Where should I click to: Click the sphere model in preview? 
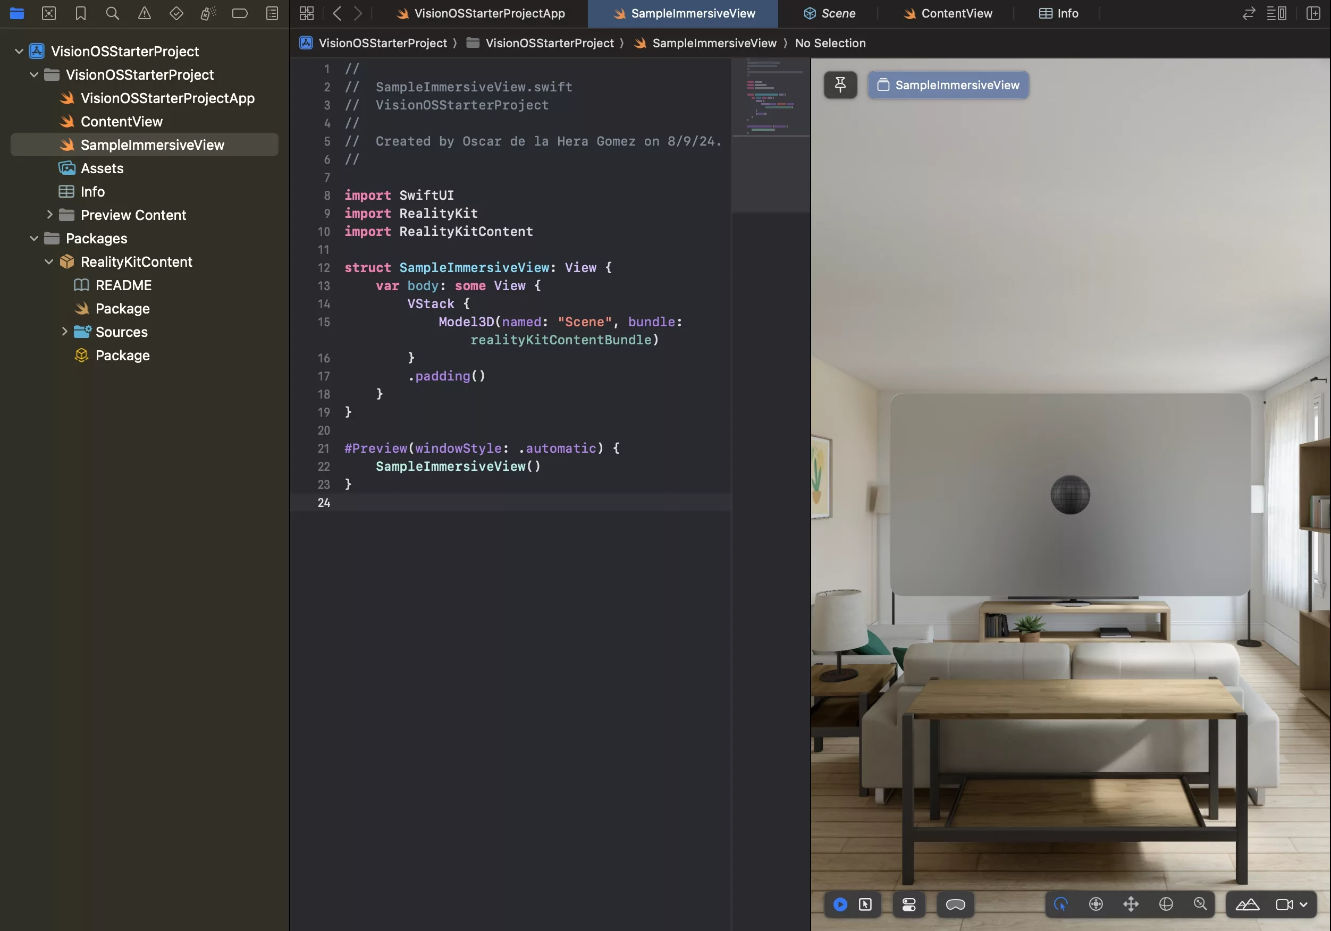[1070, 495]
